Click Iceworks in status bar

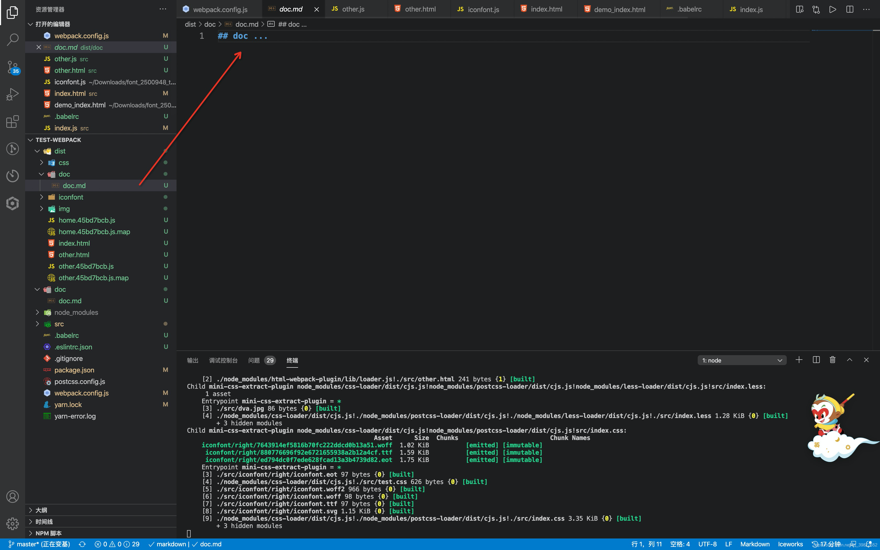pos(790,544)
